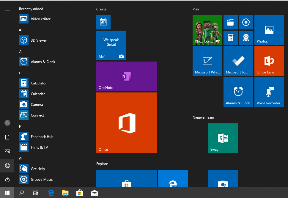The image size is (288, 198).
Task: Open Task View on the taskbar
Action: 36,193
